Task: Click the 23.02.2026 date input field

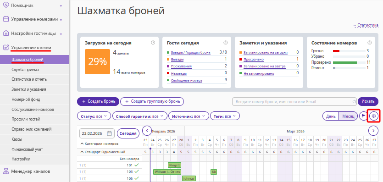Action: 97,133
